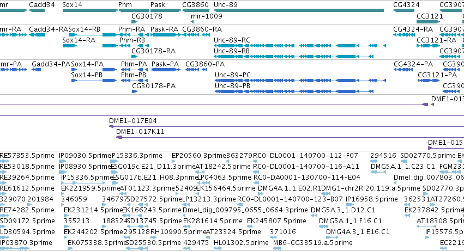The width and height of the screenshot is (464, 251).
Task: Click the EK245807.5prime EST label
Action: (276, 221)
